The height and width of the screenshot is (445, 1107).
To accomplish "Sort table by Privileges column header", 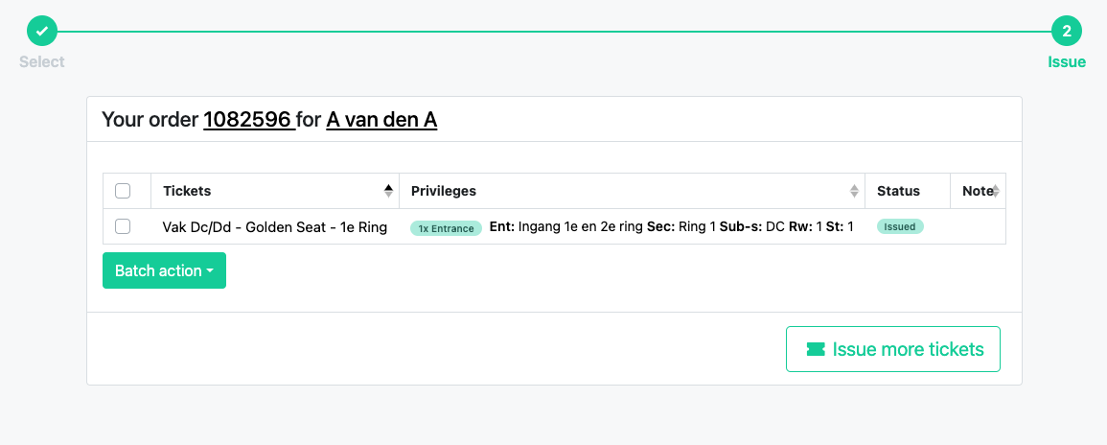I will tap(632, 191).
